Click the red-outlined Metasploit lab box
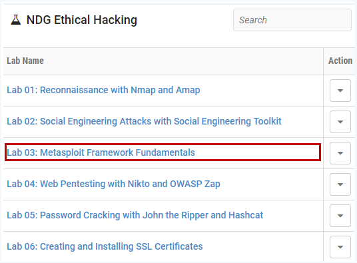Image resolution: width=357 pixels, height=263 pixels. click(x=163, y=152)
